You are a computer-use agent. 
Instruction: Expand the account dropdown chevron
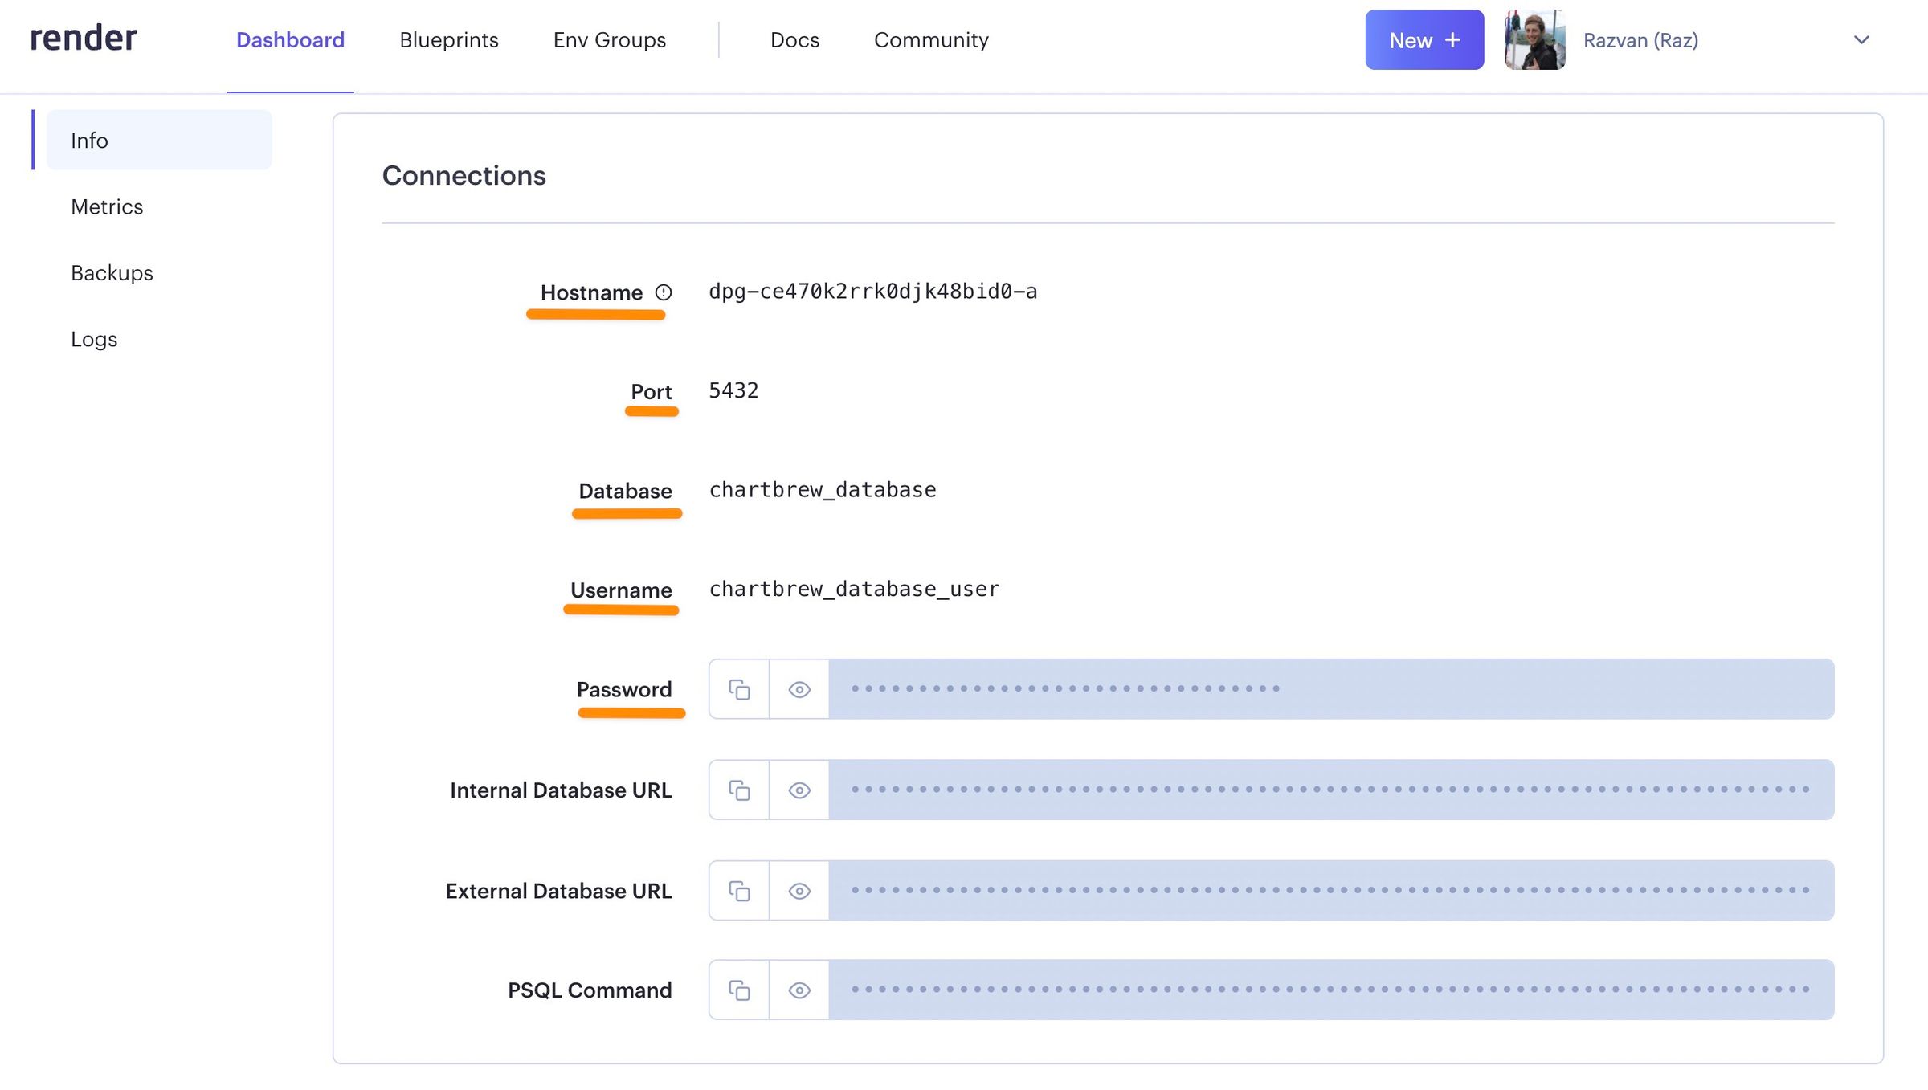pyautogui.click(x=1862, y=39)
